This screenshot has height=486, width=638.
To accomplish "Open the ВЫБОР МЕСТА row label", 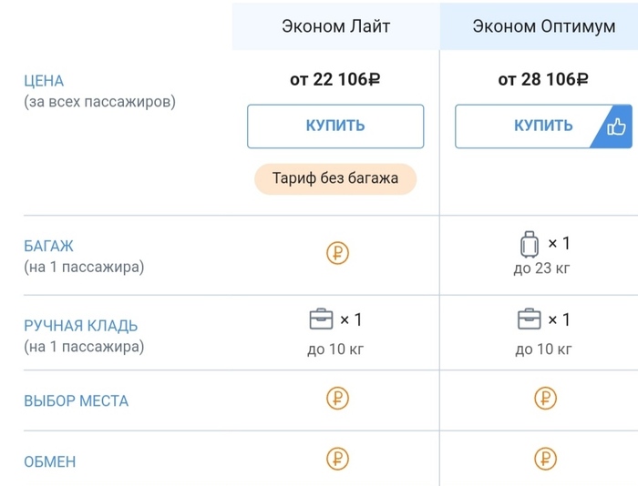I will point(76,400).
